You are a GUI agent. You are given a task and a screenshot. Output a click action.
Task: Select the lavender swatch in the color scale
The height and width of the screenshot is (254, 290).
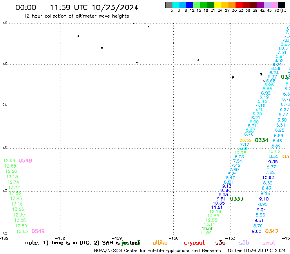click(267, 5)
